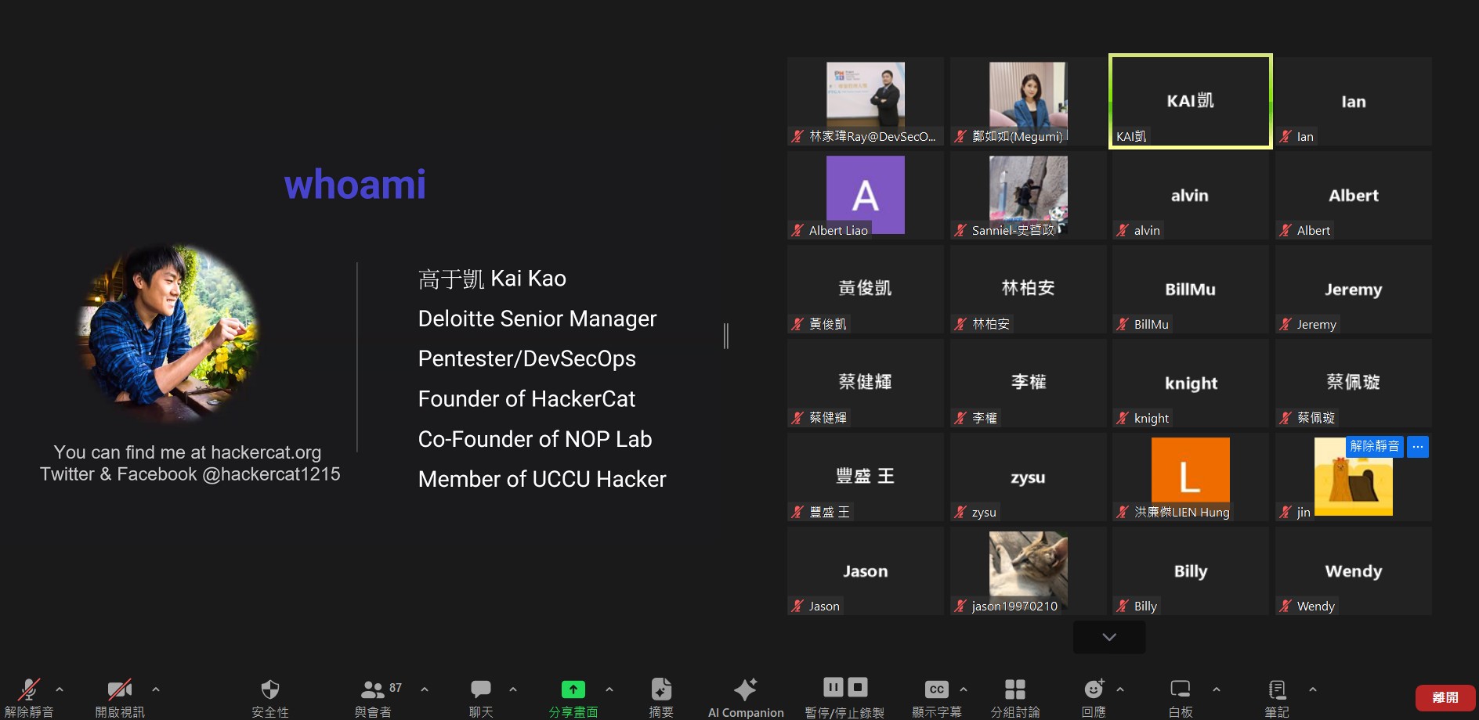Expand video options arrow beside camera
Screen dimensions: 1479x720
(156, 689)
